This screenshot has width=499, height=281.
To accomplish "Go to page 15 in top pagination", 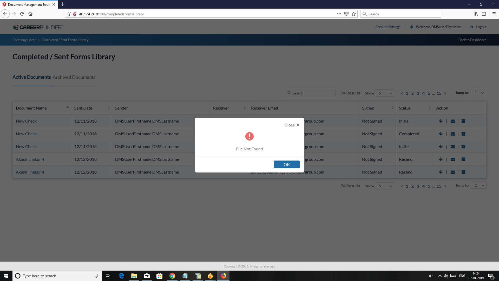I will pos(439,93).
